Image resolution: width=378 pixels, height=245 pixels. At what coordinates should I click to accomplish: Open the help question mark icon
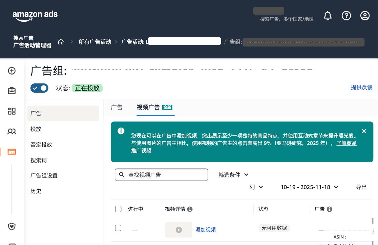[x=346, y=16]
